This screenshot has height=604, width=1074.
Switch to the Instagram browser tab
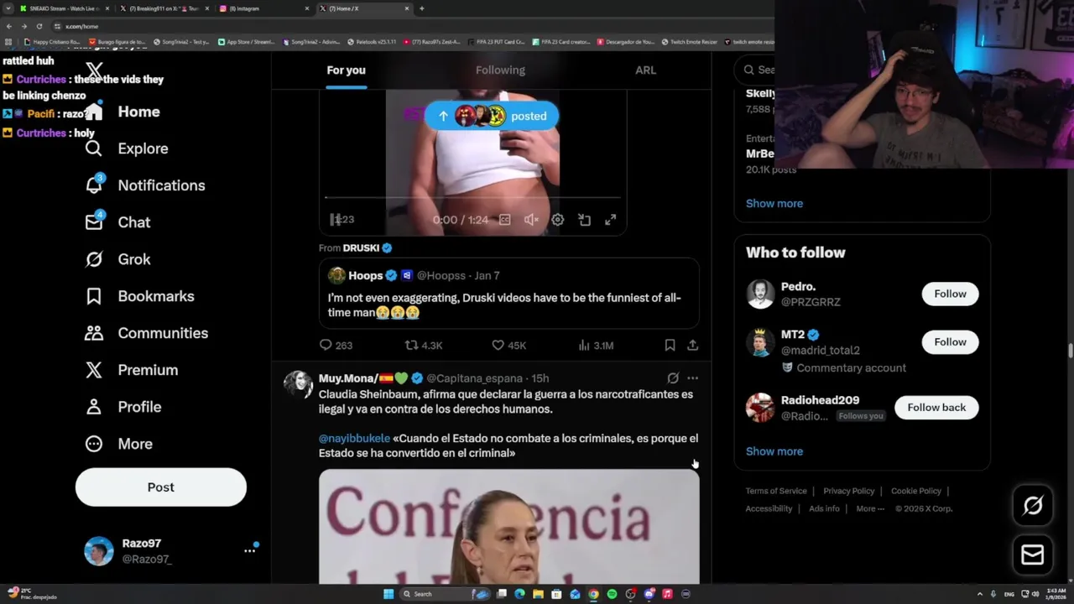pos(262,8)
